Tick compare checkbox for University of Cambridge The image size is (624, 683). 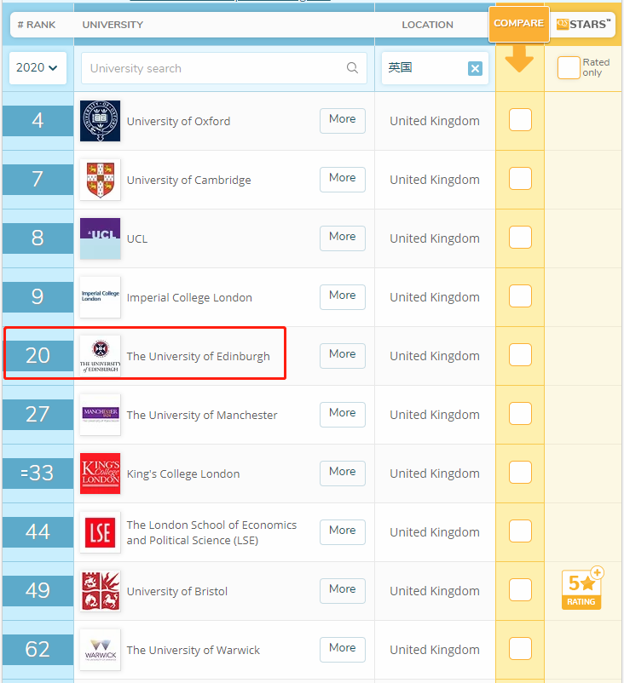click(520, 179)
